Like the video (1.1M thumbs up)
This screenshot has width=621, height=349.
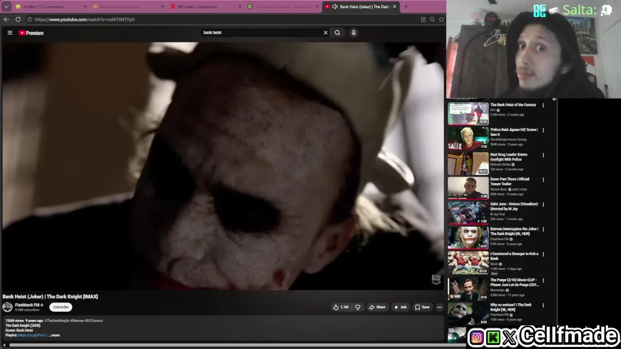[x=341, y=307]
